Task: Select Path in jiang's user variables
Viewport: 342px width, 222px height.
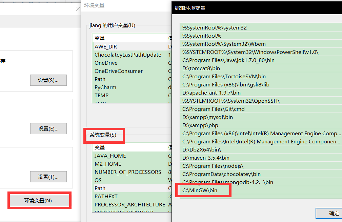Action: point(132,79)
